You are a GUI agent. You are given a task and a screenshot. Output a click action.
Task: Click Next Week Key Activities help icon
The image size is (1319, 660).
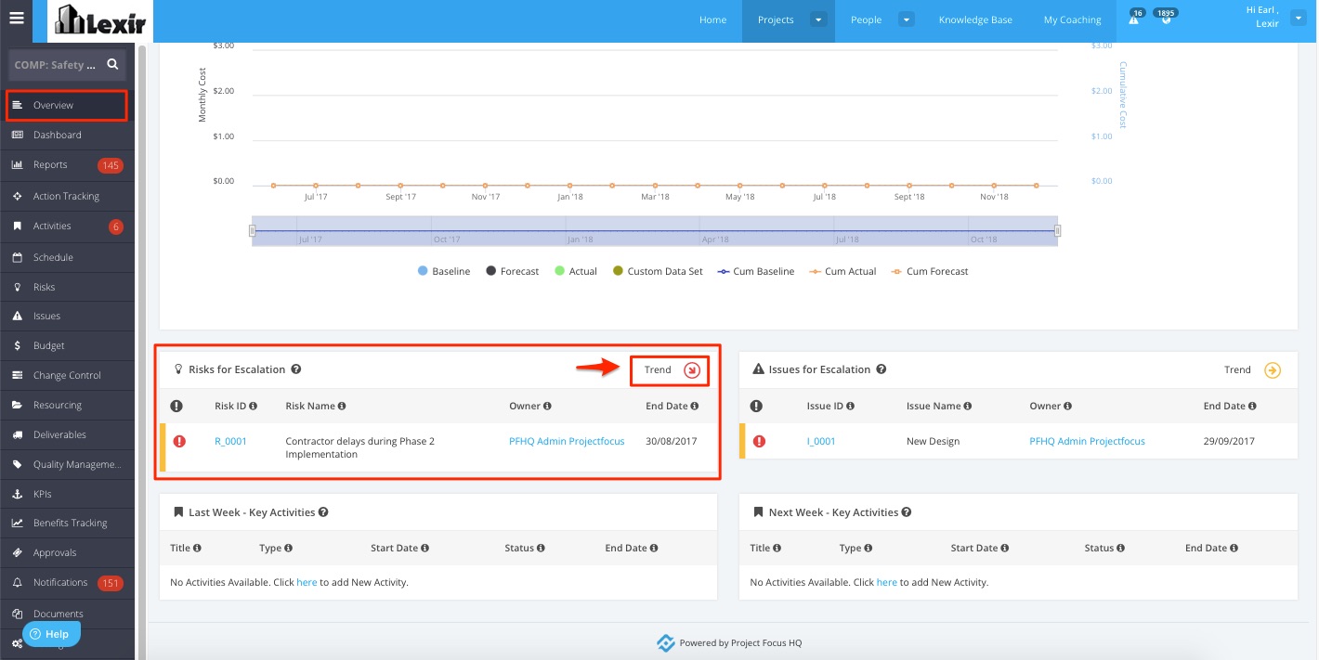point(907,512)
